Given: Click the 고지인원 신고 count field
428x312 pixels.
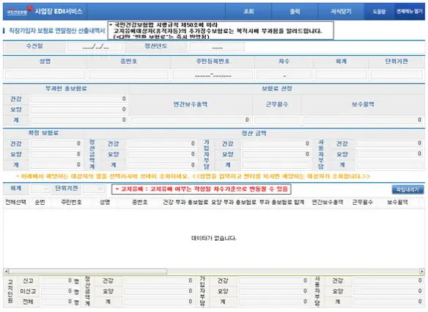Looking at the screenshot, I should point(57,280).
